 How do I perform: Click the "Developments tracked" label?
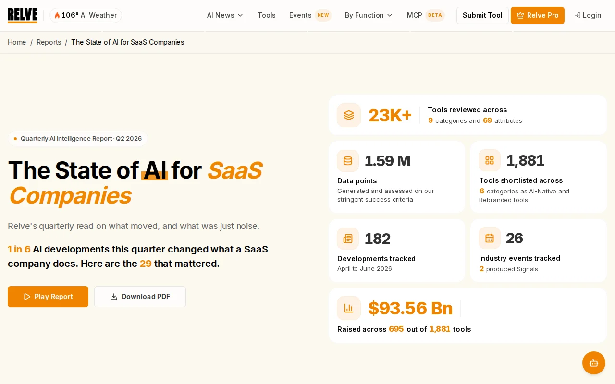(x=376, y=259)
